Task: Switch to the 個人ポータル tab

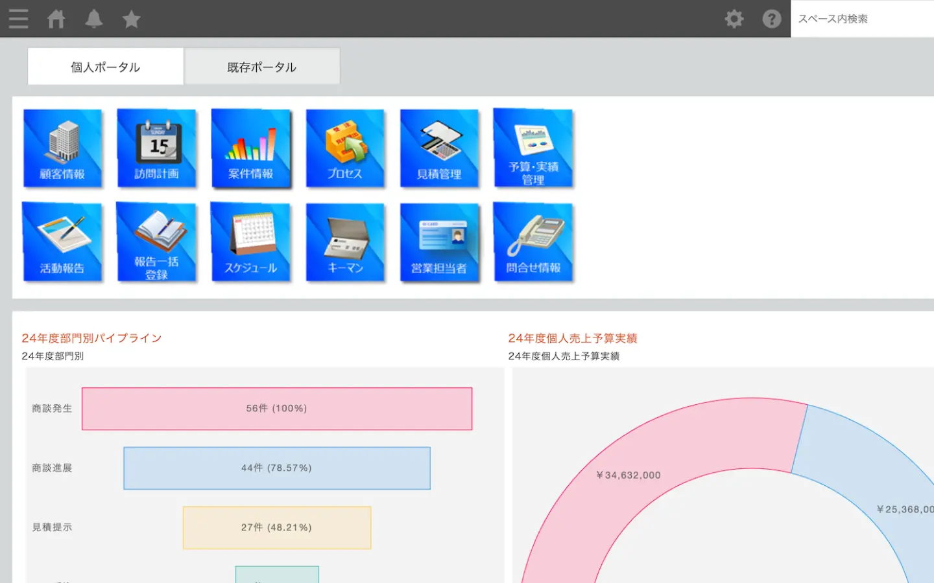Action: (105, 67)
